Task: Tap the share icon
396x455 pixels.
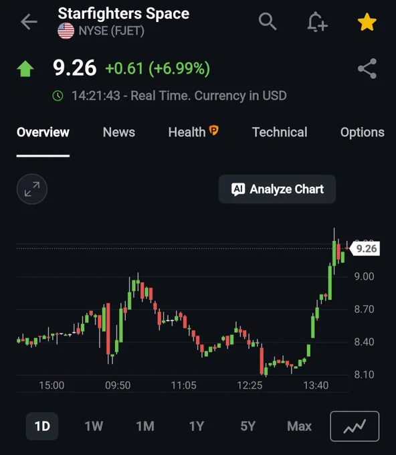Action: [x=367, y=69]
